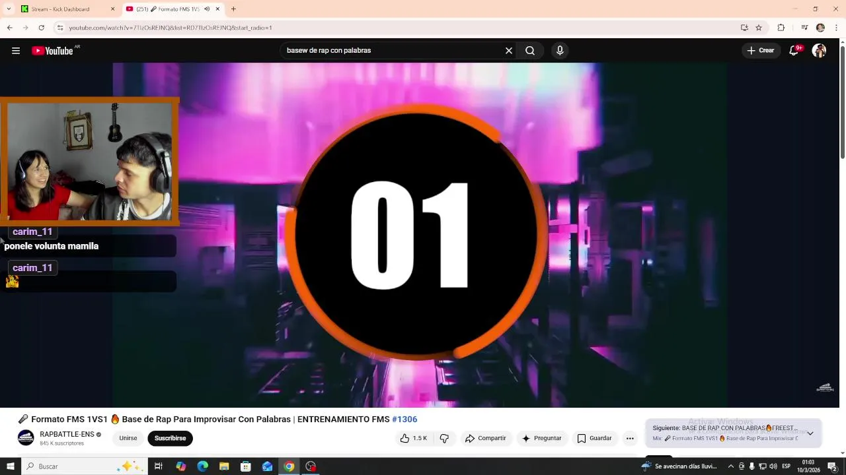The image size is (846, 475).
Task: Expand the Siguiente playlist panel chevron
Action: click(810, 433)
